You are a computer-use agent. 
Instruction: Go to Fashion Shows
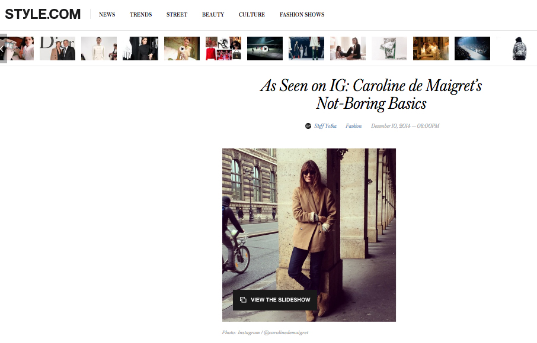(302, 14)
